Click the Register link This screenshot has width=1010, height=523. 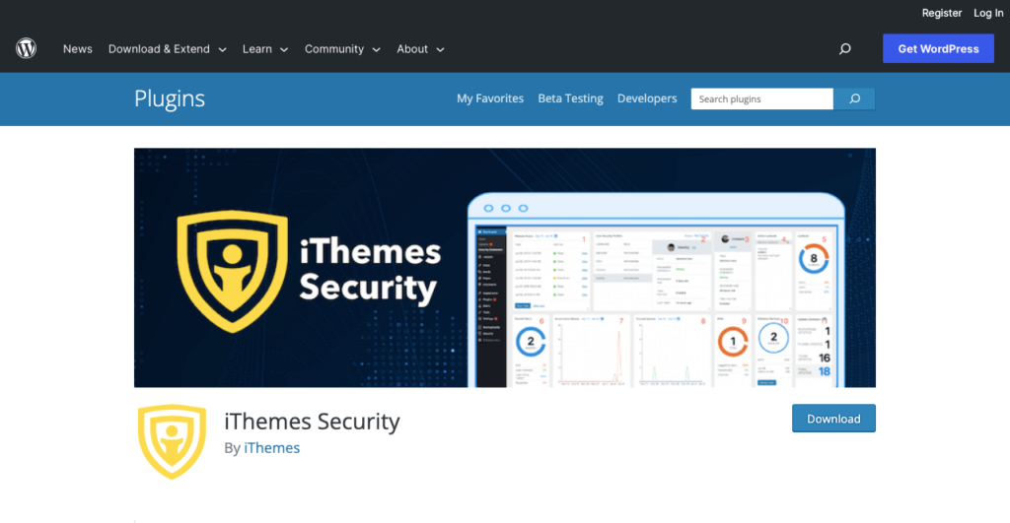941,13
